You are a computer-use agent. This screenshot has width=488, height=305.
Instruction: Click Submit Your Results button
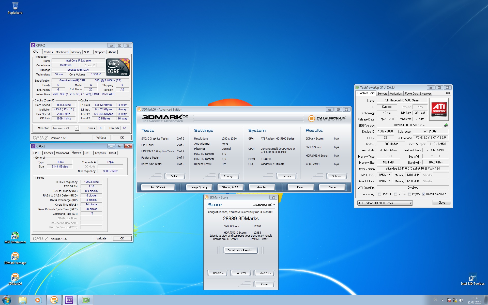(x=241, y=250)
